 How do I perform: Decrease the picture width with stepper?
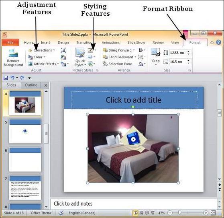pyautogui.click(x=188, y=63)
